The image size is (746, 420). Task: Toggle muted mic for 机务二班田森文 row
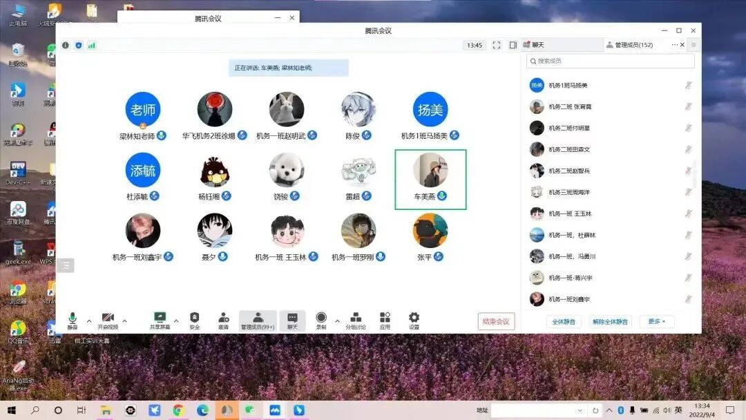point(688,149)
